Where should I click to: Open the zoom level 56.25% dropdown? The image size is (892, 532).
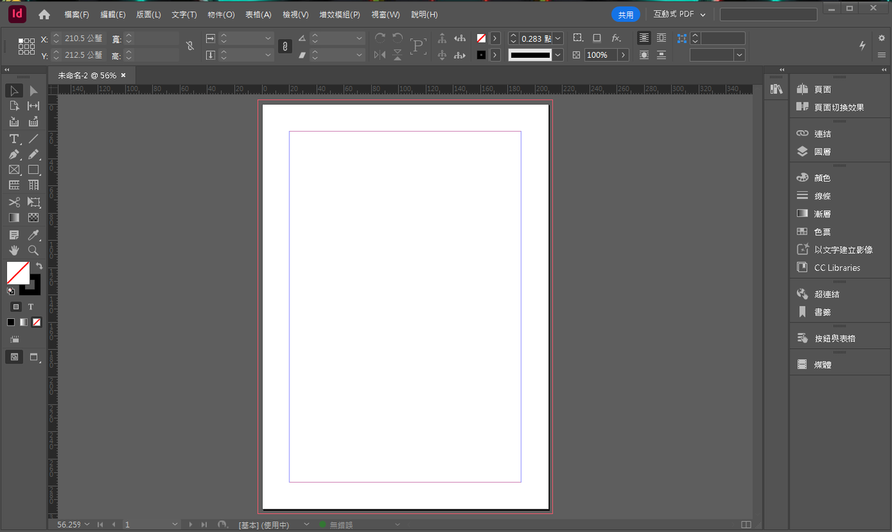coord(87,524)
